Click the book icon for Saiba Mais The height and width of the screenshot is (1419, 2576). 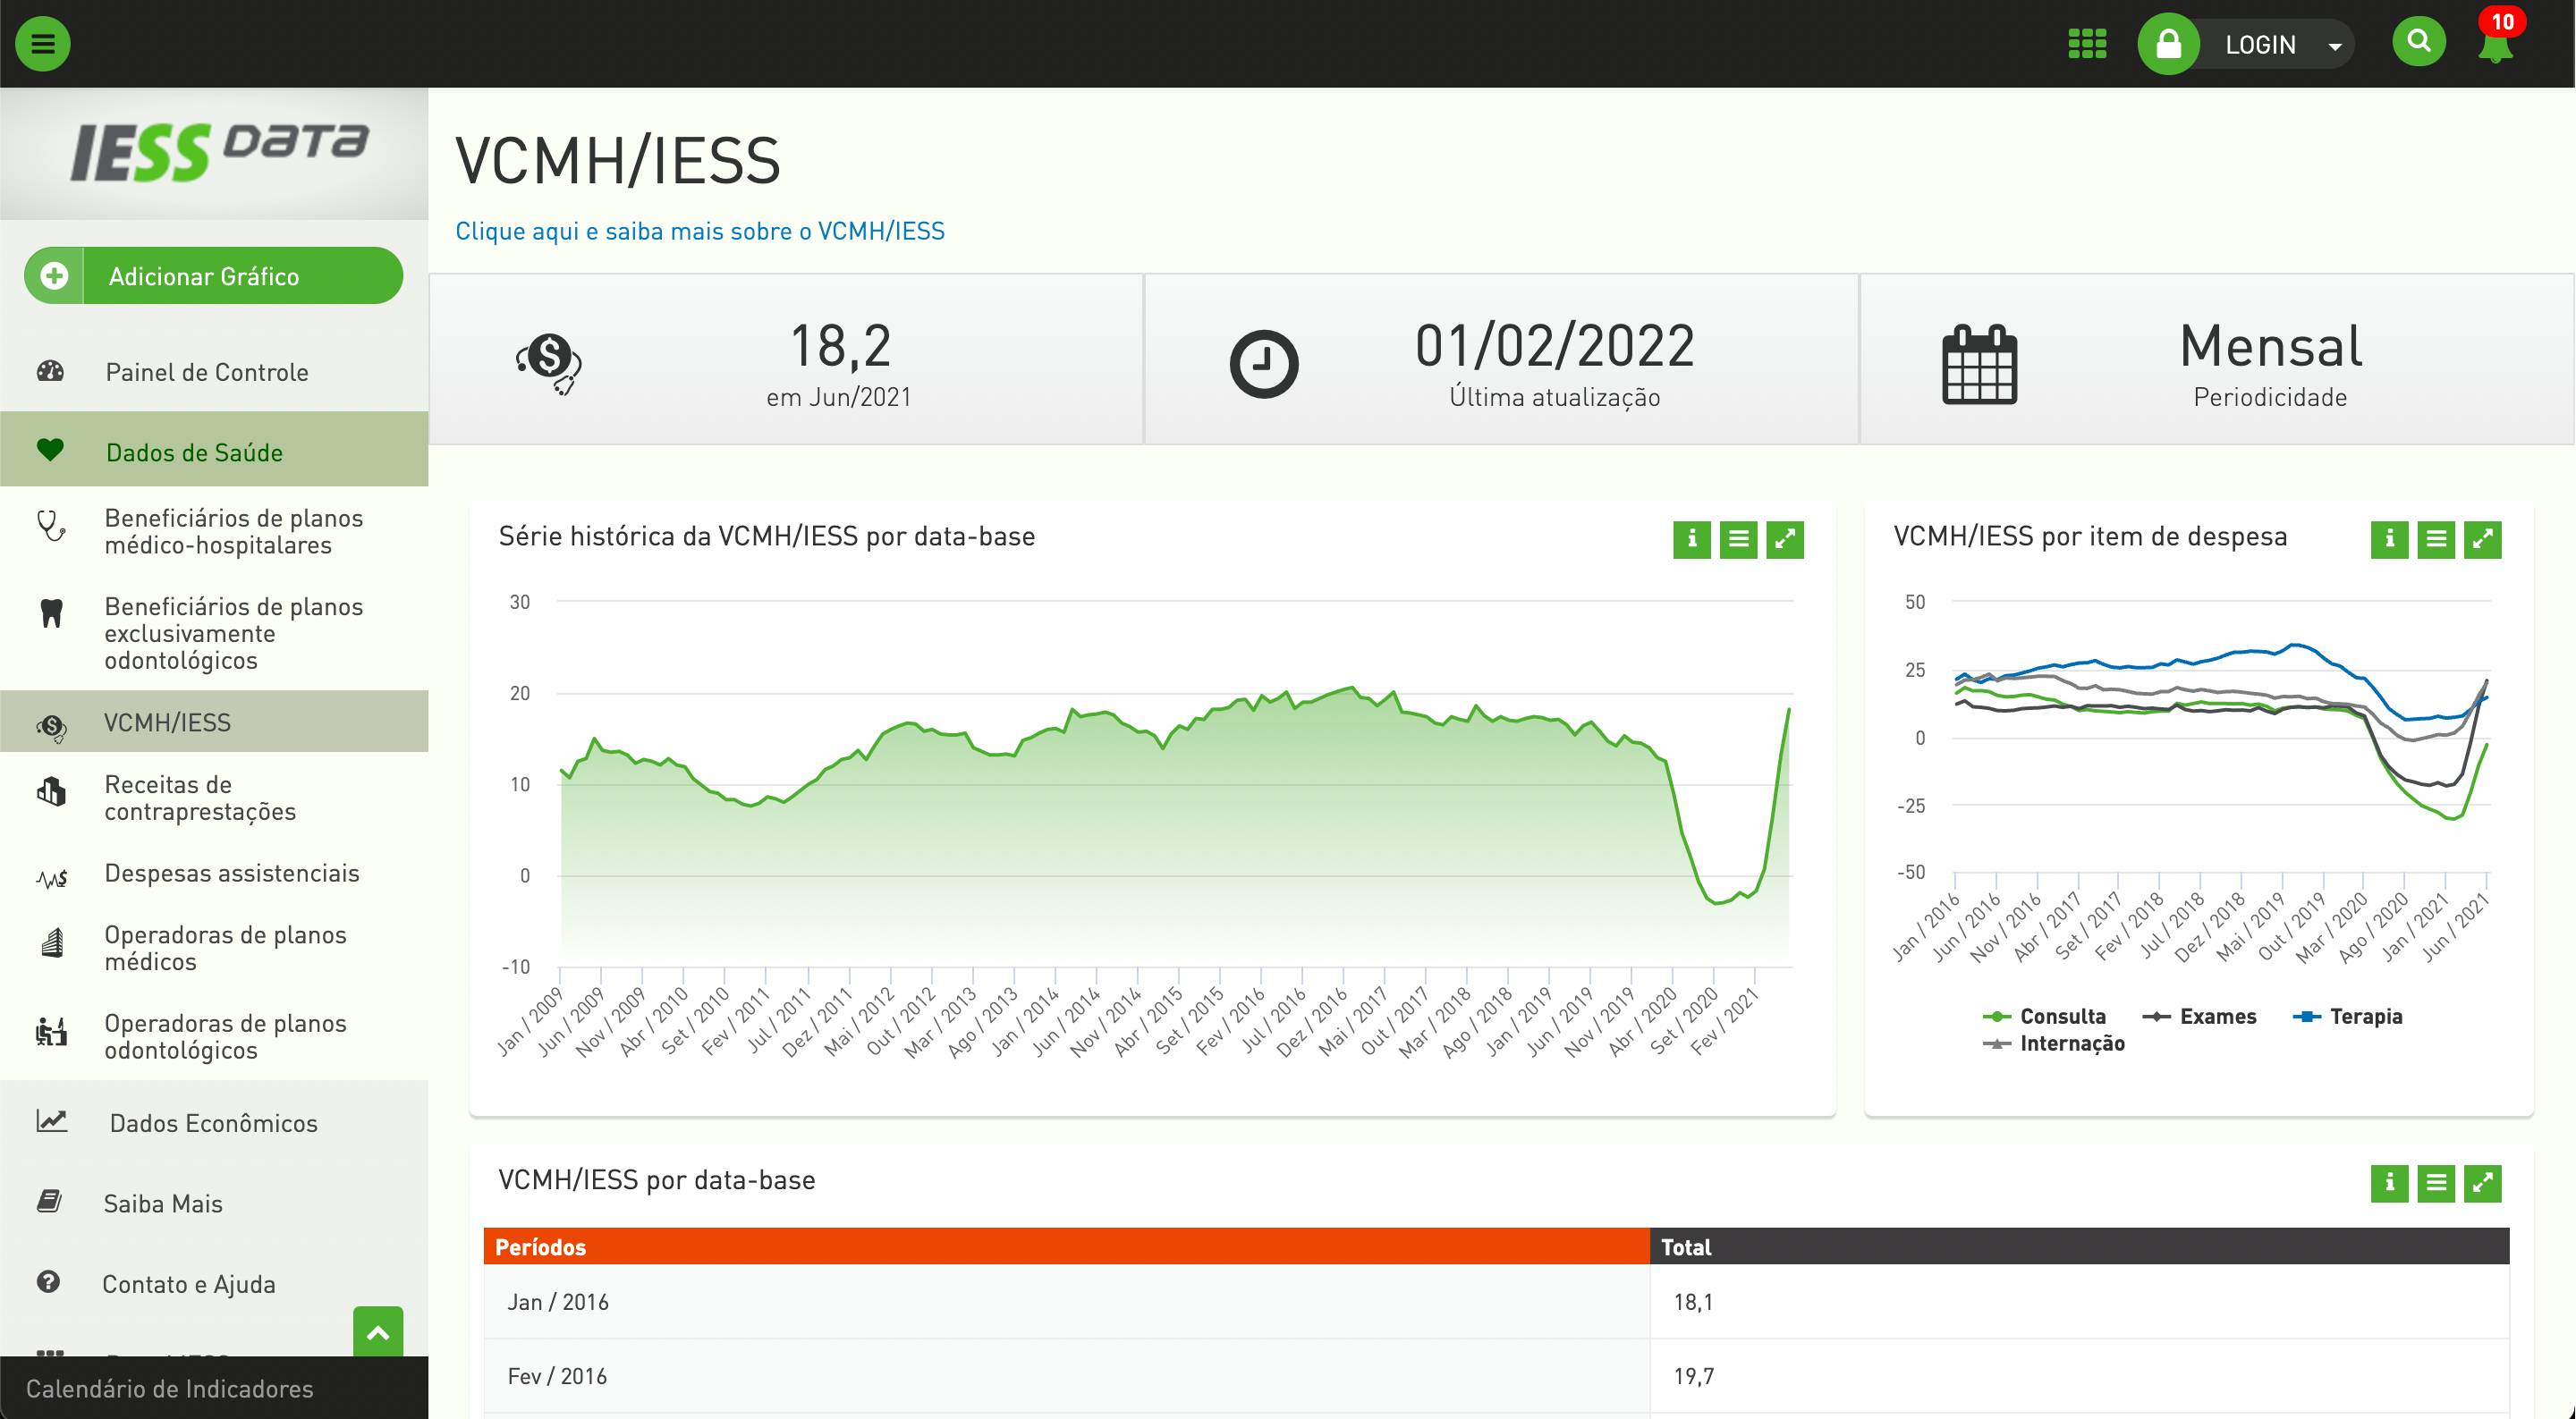[49, 1201]
